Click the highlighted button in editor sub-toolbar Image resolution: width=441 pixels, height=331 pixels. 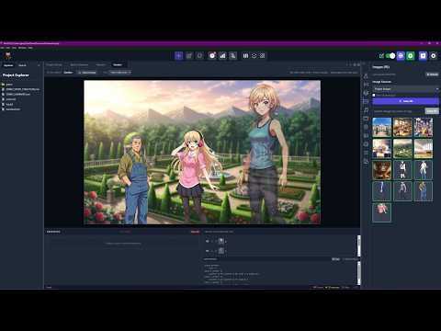pyautogui.click(x=87, y=73)
